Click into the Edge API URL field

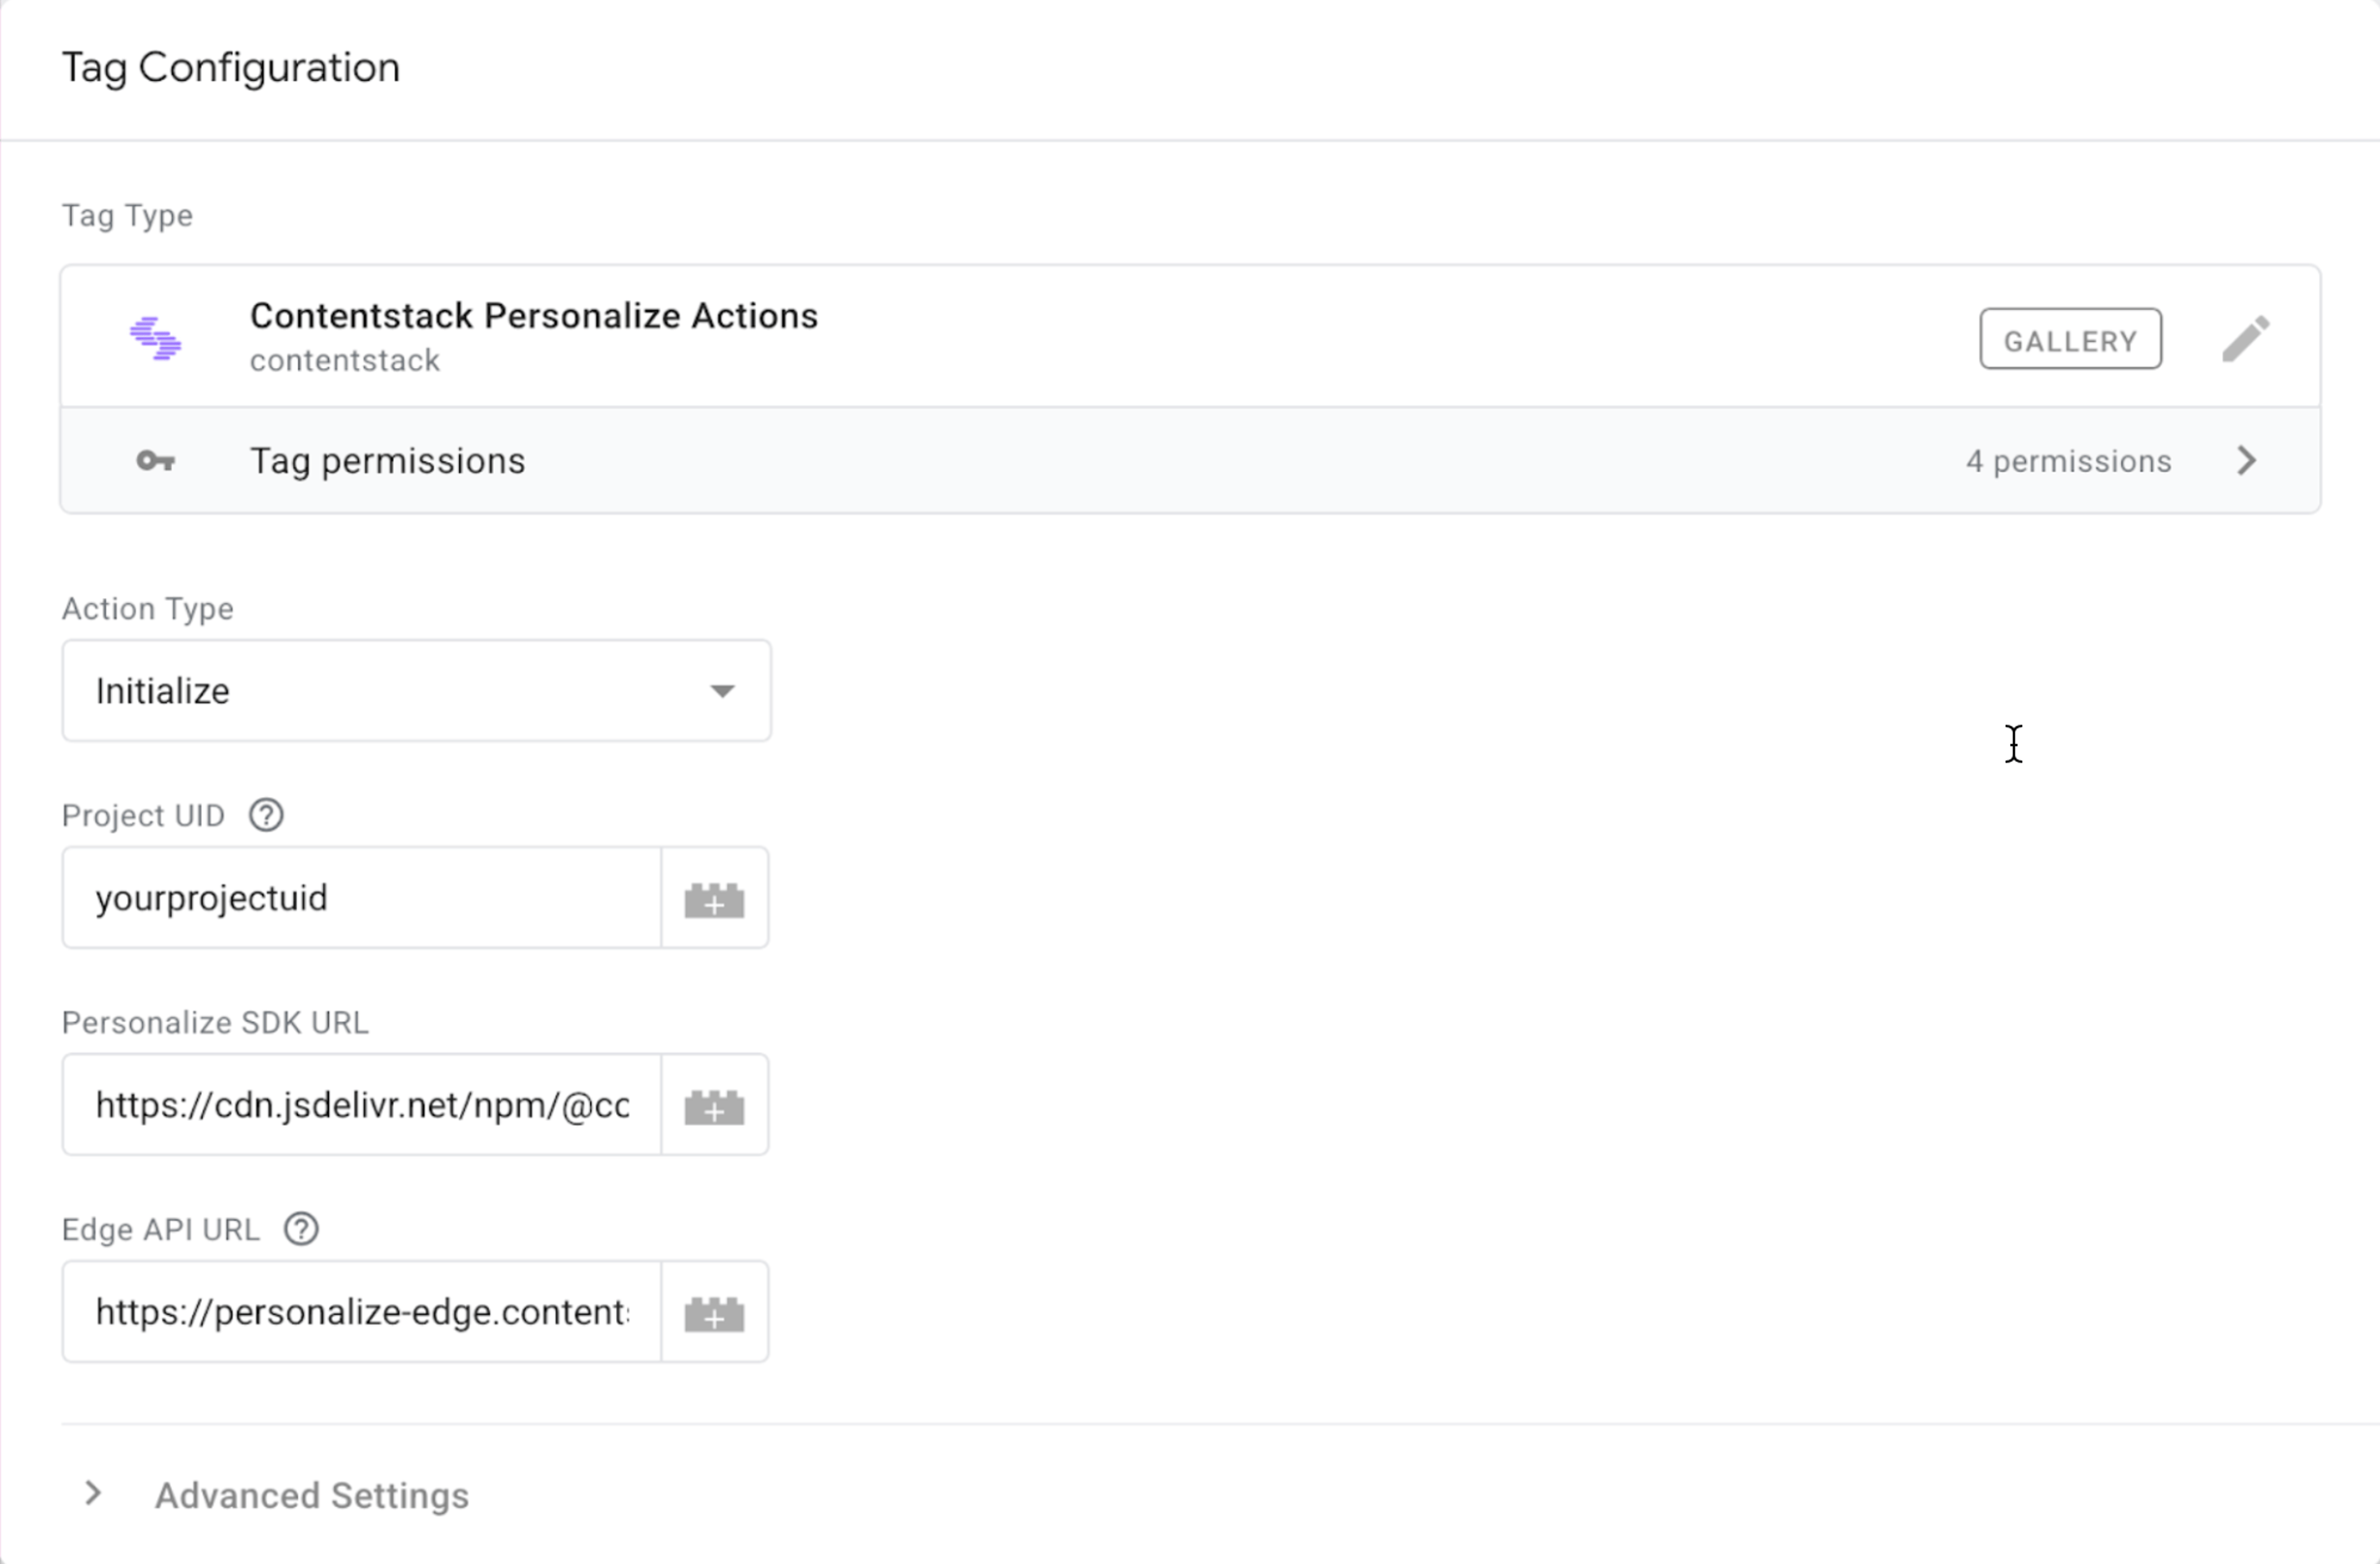[x=361, y=1312]
